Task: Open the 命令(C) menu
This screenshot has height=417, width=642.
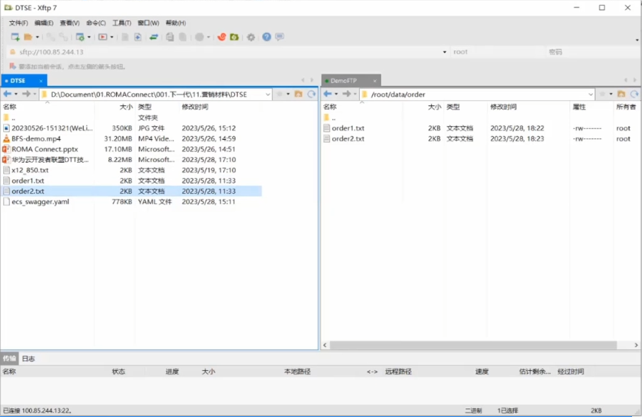Action: (x=96, y=23)
